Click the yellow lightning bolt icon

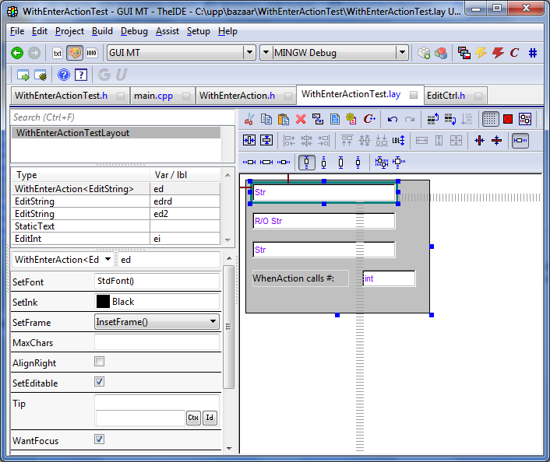pos(481,53)
